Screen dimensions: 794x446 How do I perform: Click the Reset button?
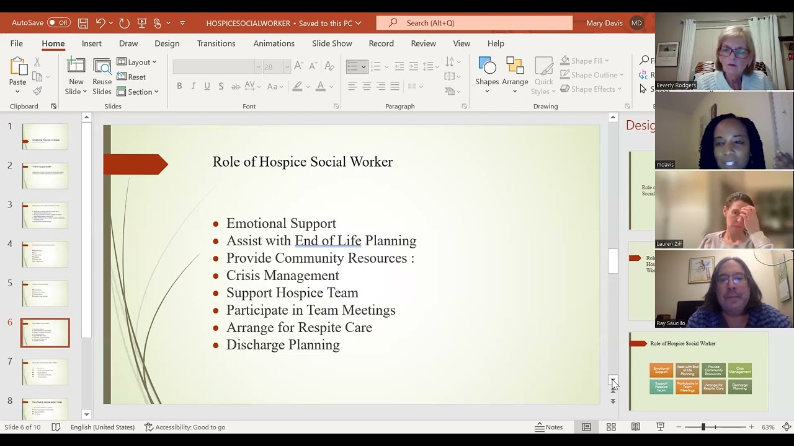coord(132,77)
